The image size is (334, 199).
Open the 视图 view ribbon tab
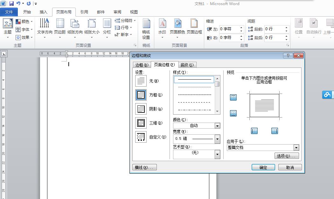pos(134,12)
